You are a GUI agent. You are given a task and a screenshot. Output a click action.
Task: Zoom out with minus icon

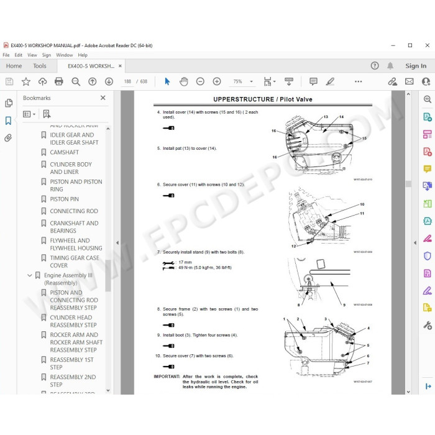click(200, 81)
